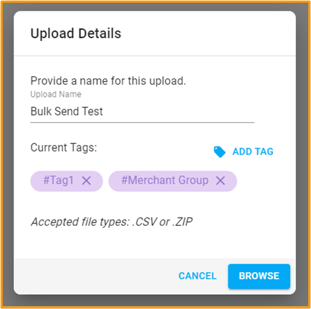Delete the #Merchant Group tag via its X
Screen dimensions: 311x309
220,180
